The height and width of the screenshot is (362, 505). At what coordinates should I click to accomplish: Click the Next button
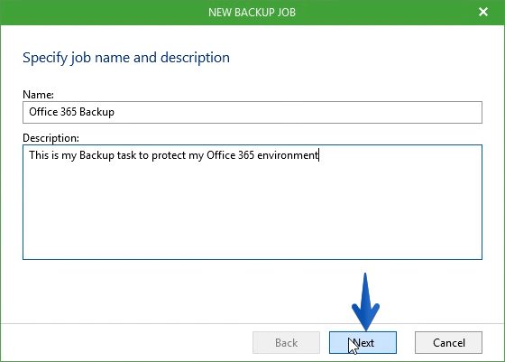tap(363, 342)
